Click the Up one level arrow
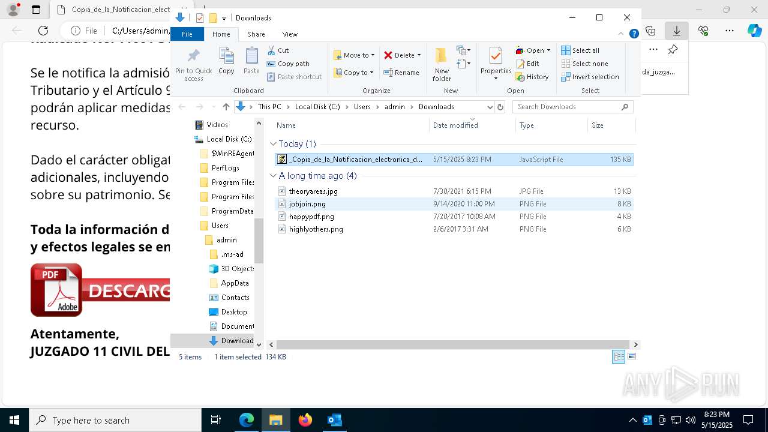Image resolution: width=768 pixels, height=432 pixels. pos(226,107)
